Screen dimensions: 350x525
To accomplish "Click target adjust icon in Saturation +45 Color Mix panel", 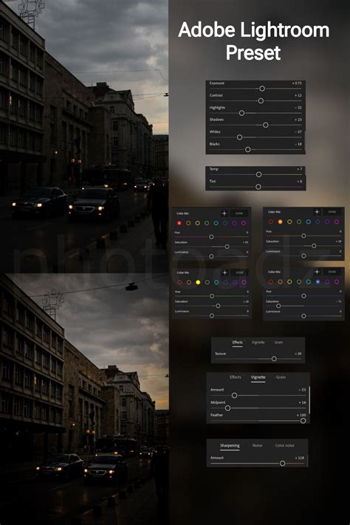I will (224, 213).
